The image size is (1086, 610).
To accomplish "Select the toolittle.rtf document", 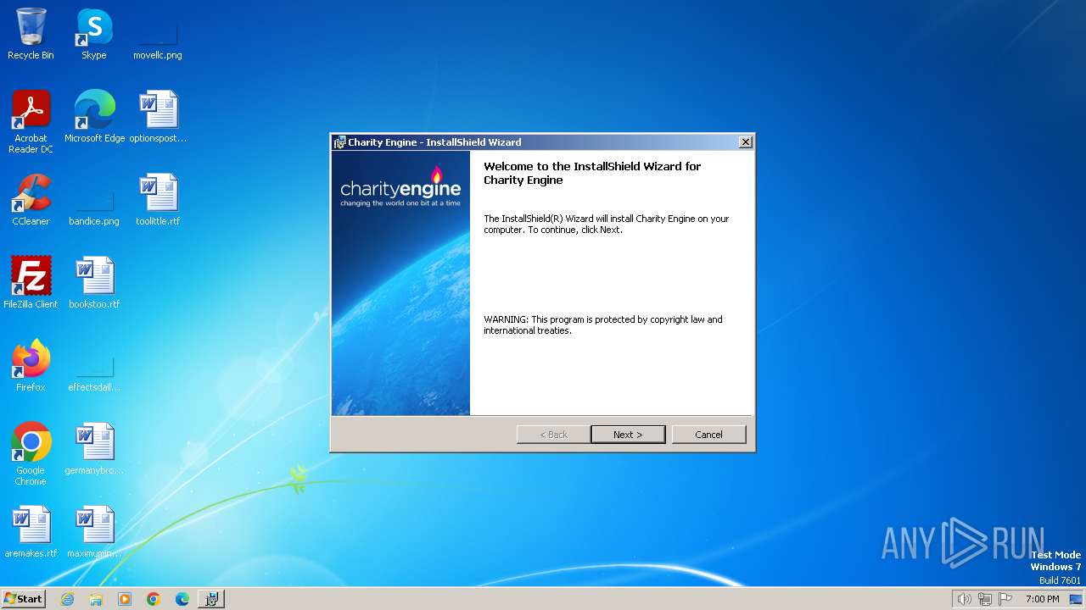I will (x=158, y=199).
